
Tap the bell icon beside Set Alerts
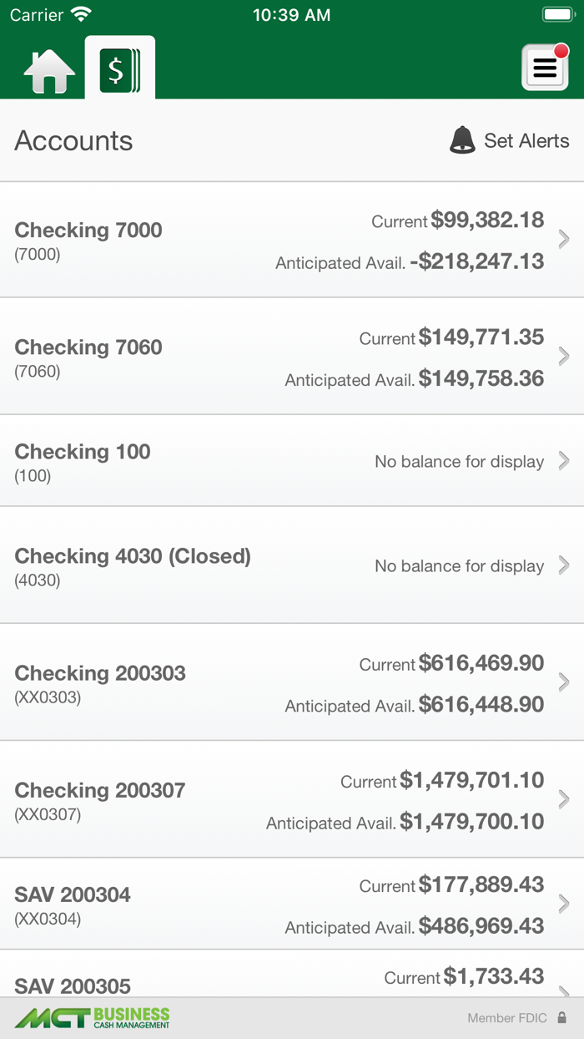click(x=464, y=140)
